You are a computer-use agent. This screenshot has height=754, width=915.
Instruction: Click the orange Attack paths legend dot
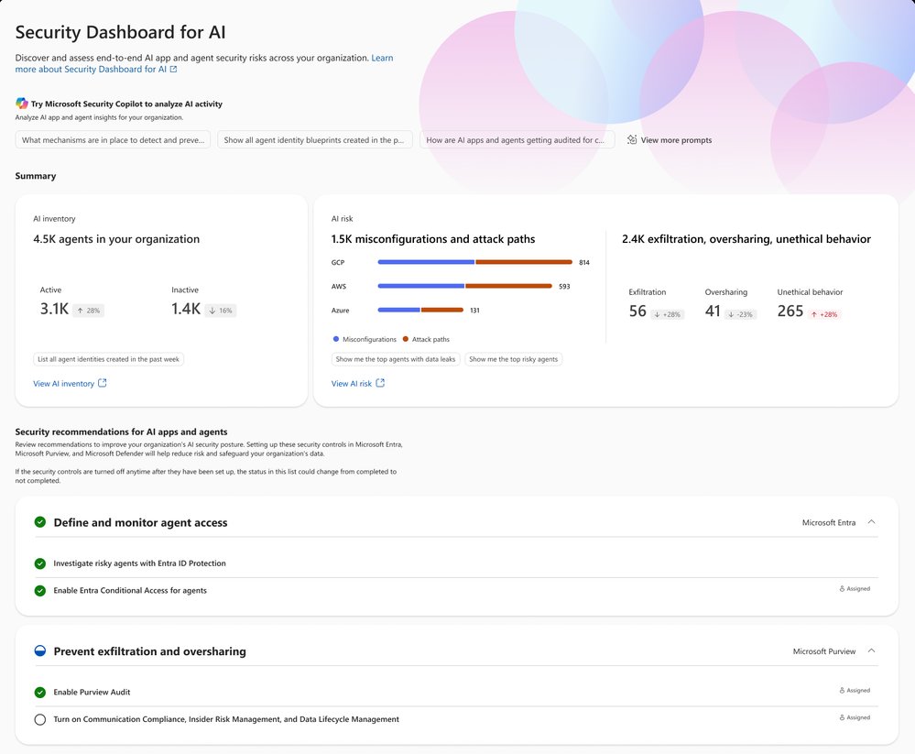click(406, 339)
